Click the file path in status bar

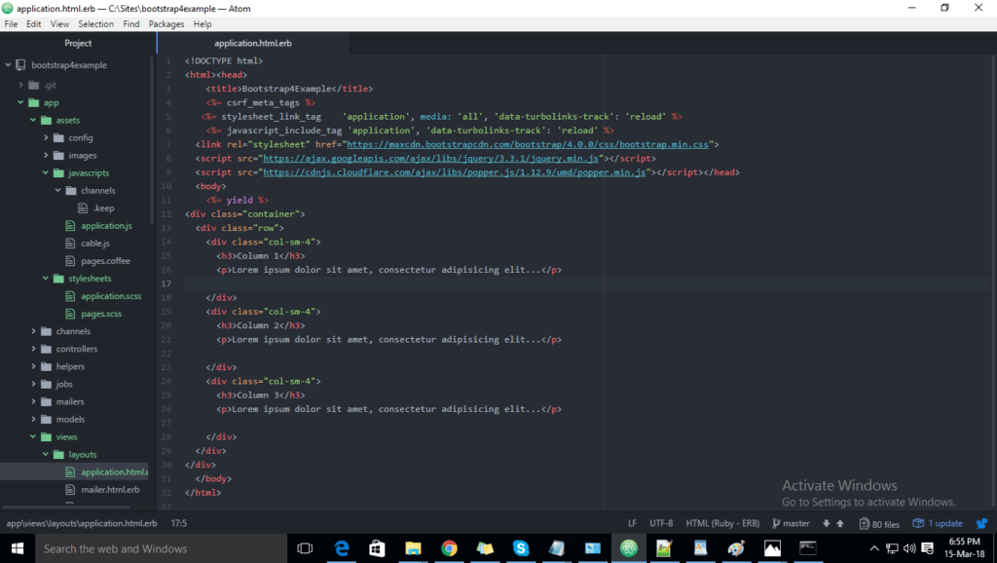[82, 524]
